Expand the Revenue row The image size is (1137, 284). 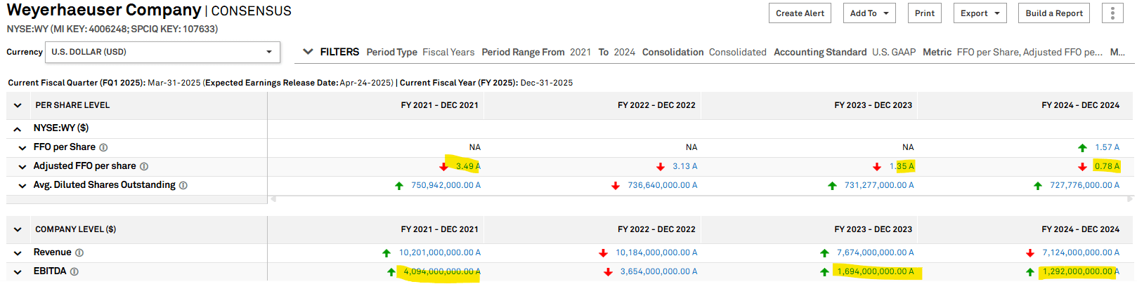(x=18, y=253)
